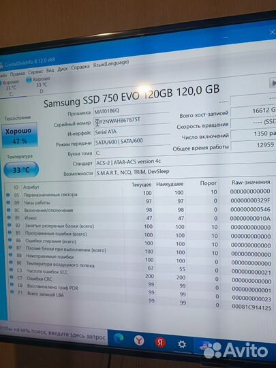
Task: Select drive C: health tab
Action: 10,88
